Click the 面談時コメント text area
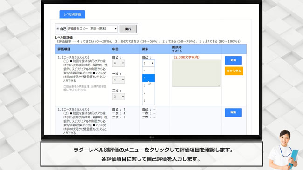This screenshot has height=170, width=303. coord(196,73)
